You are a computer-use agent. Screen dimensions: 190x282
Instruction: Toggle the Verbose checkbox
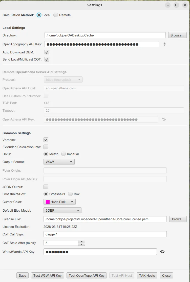click(x=46, y=140)
